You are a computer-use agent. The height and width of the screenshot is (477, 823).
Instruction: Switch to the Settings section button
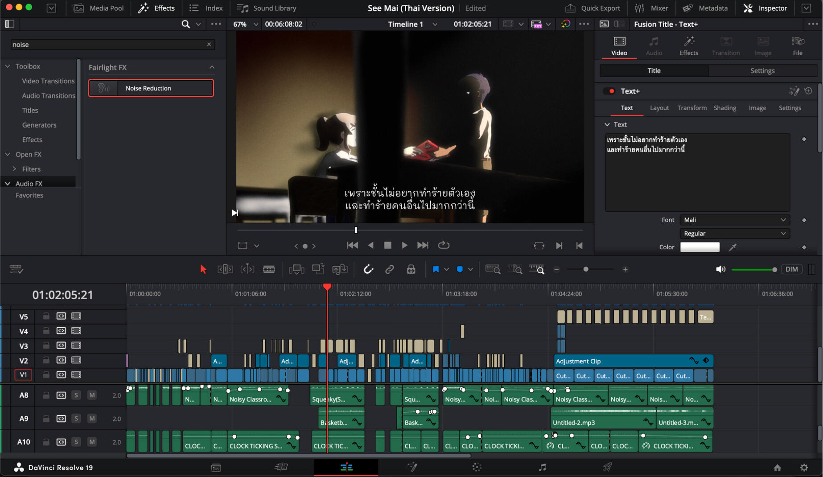[x=762, y=70]
